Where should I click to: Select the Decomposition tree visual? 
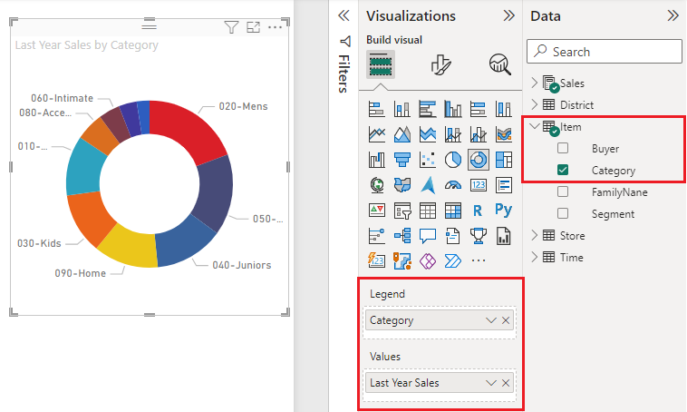pos(402,236)
